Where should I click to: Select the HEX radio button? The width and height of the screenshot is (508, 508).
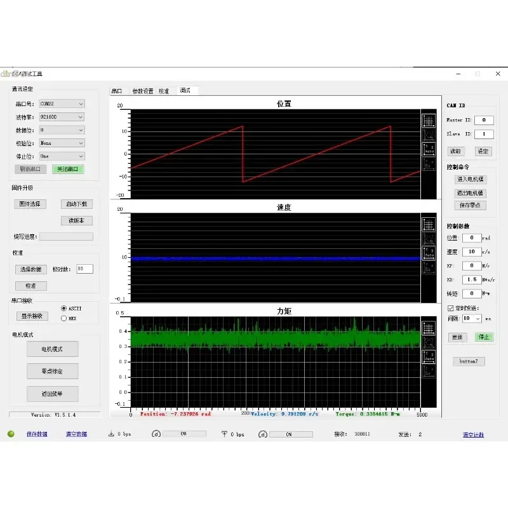63,318
